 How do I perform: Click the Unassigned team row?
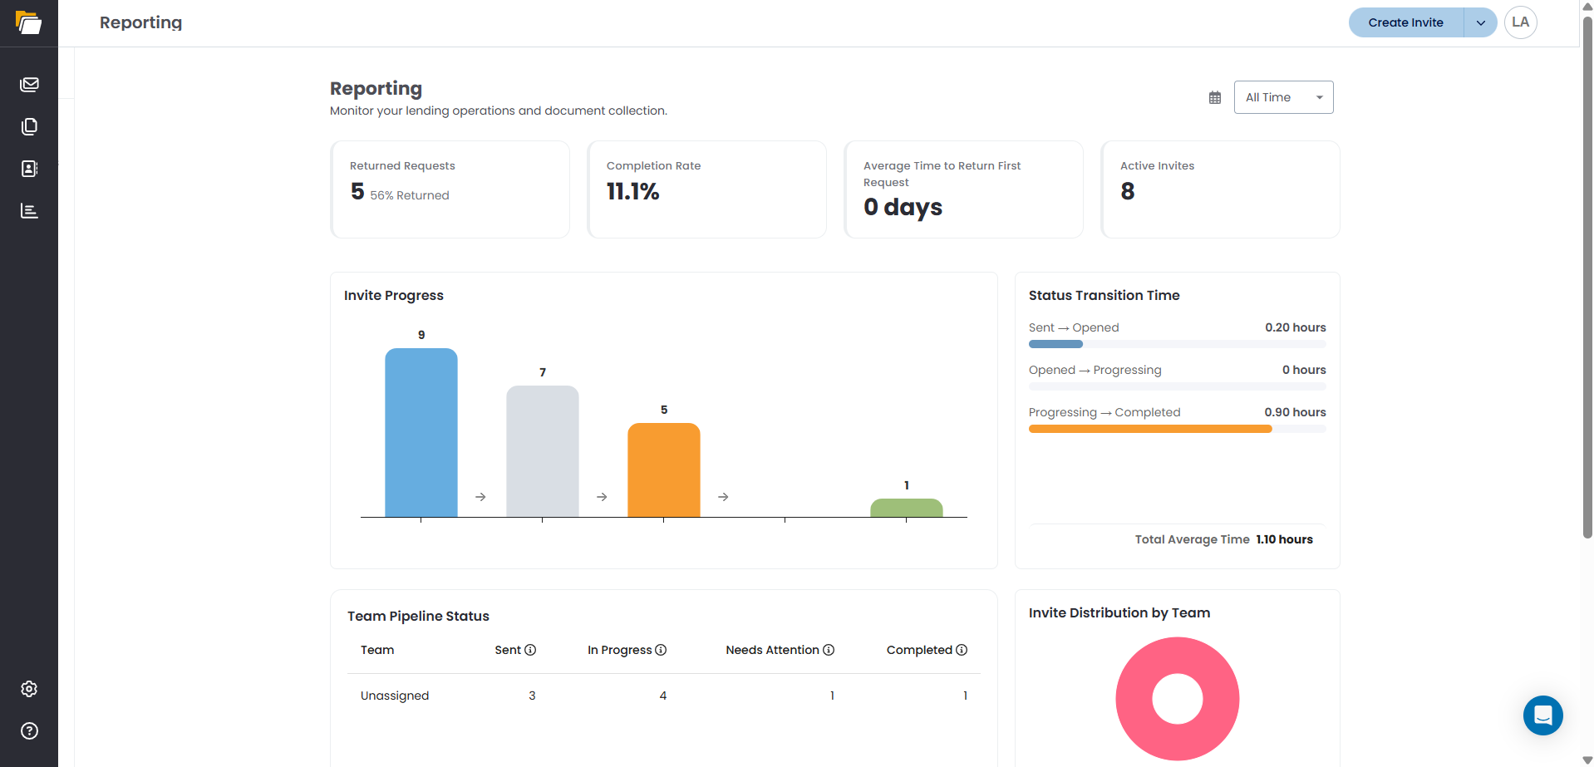pos(663,696)
